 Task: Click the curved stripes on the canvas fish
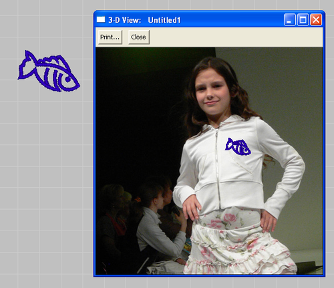tap(51, 78)
